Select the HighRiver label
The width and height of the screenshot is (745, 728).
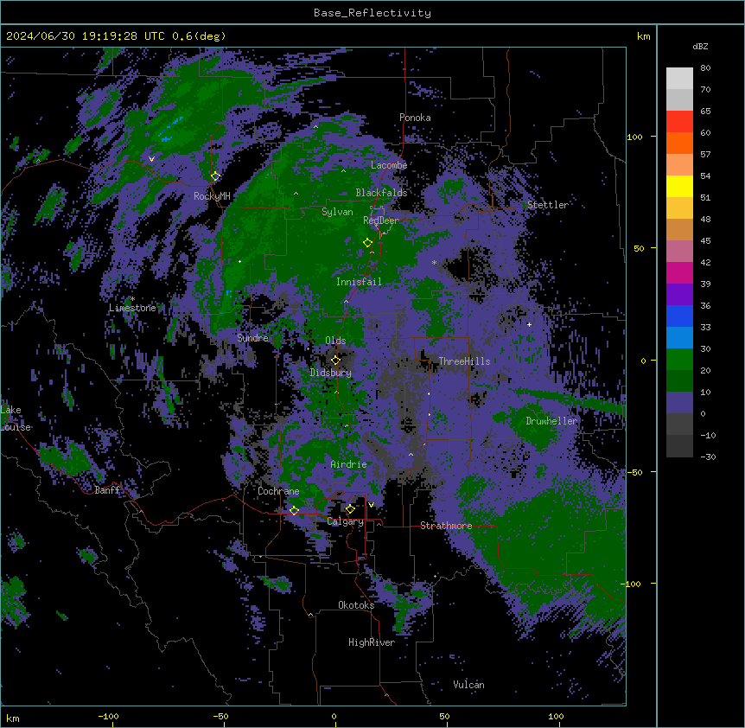click(x=371, y=642)
